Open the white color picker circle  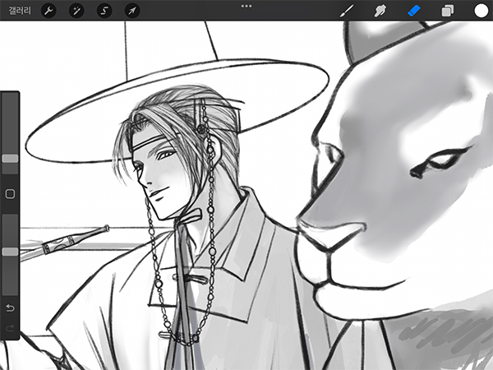point(481,11)
